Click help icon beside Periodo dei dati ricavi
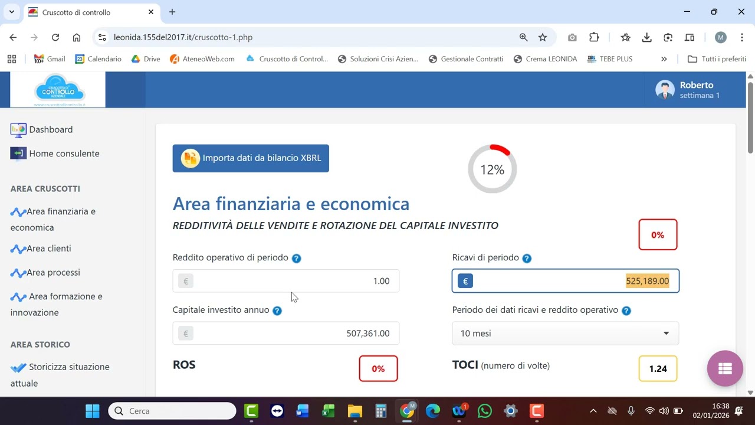 (626, 310)
